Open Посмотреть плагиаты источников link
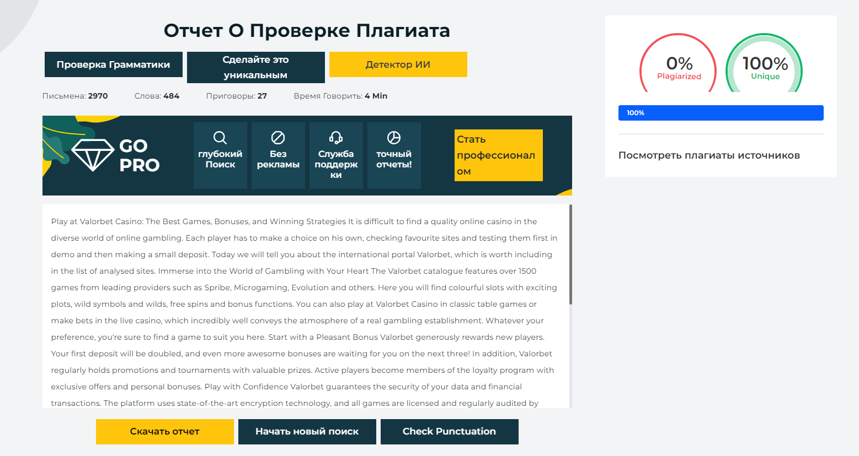The width and height of the screenshot is (859, 456). [709, 155]
